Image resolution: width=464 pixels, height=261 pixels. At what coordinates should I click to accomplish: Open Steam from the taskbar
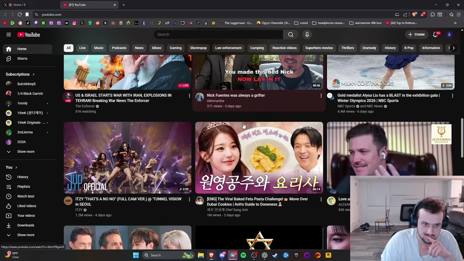(x=275, y=255)
